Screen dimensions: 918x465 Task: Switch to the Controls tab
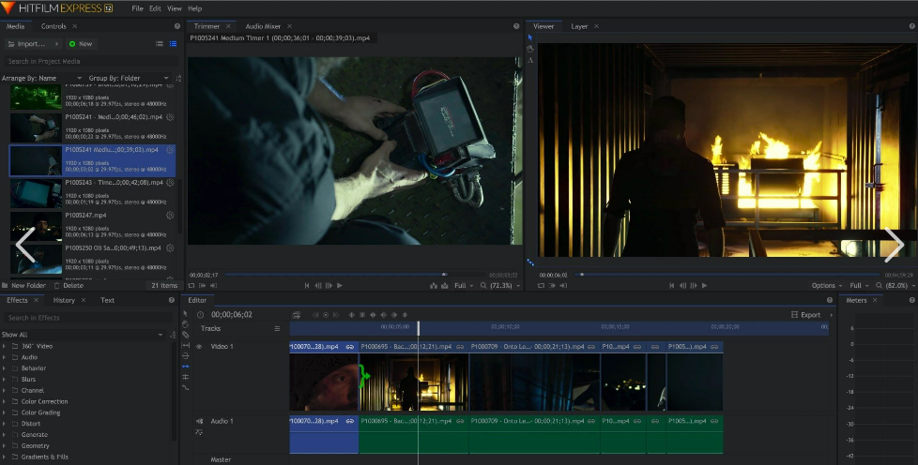54,26
